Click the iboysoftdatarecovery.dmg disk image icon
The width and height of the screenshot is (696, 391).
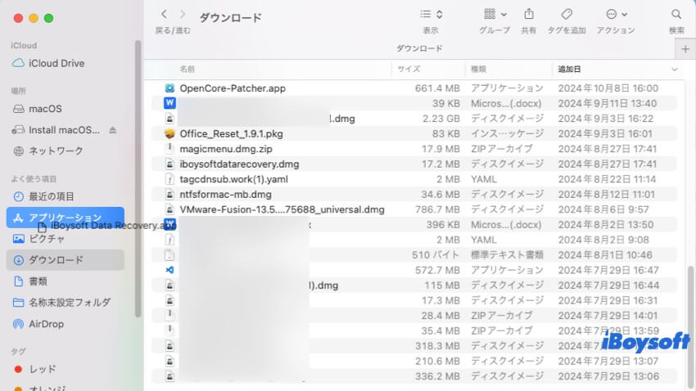tap(169, 164)
